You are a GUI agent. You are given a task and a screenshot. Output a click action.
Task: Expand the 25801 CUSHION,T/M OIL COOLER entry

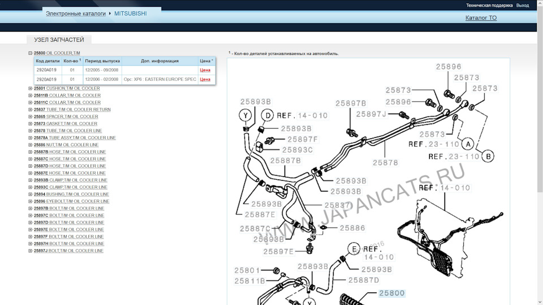click(x=30, y=89)
